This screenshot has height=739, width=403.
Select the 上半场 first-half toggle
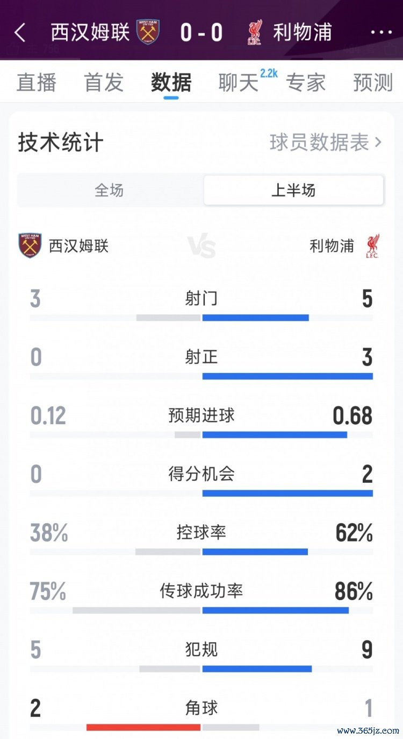[x=293, y=191]
